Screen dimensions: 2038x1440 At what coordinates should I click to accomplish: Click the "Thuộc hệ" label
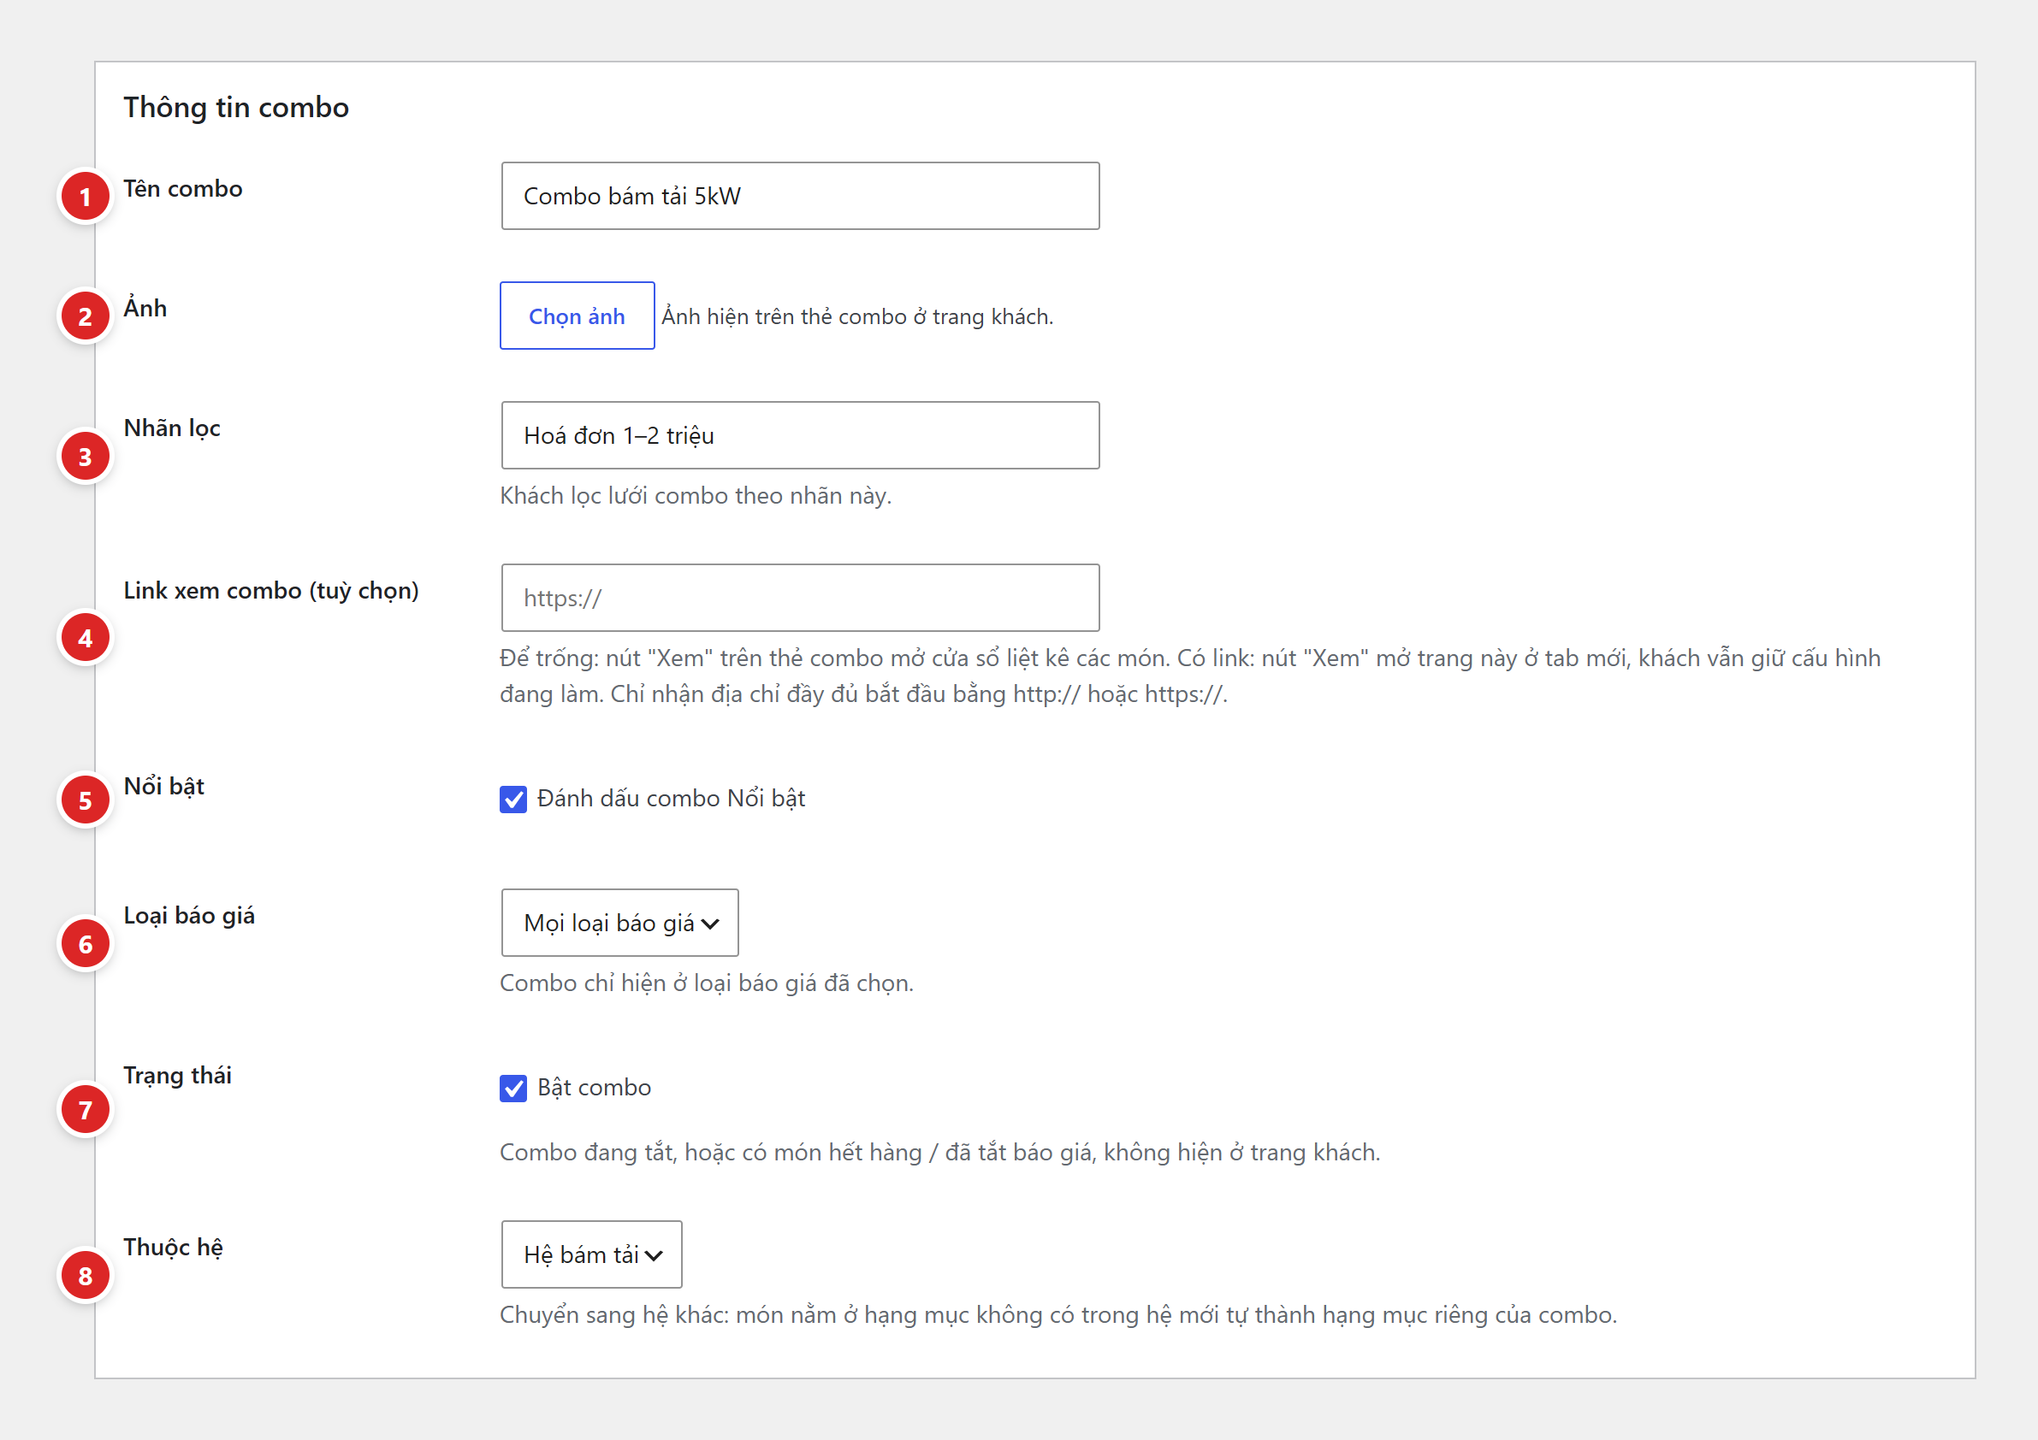pos(173,1248)
